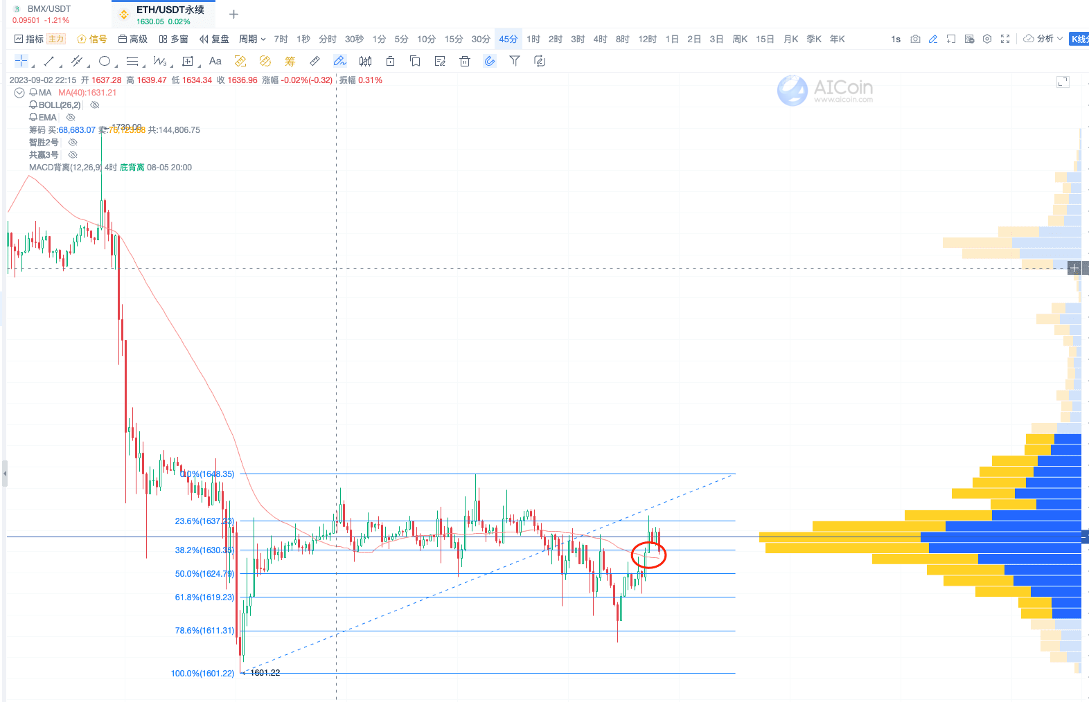Click the 1s refresh interval label
Screen dimensions: 1089x702
pos(896,39)
